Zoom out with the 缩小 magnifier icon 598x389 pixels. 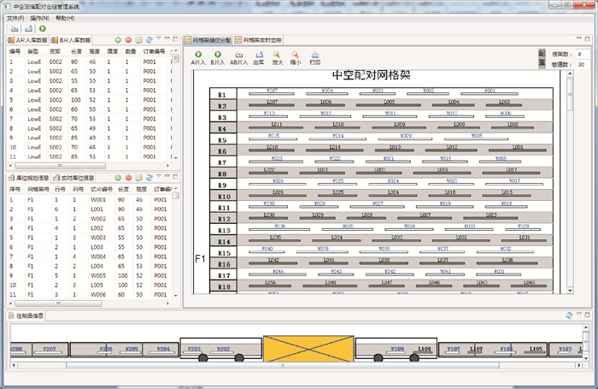pyautogui.click(x=296, y=55)
